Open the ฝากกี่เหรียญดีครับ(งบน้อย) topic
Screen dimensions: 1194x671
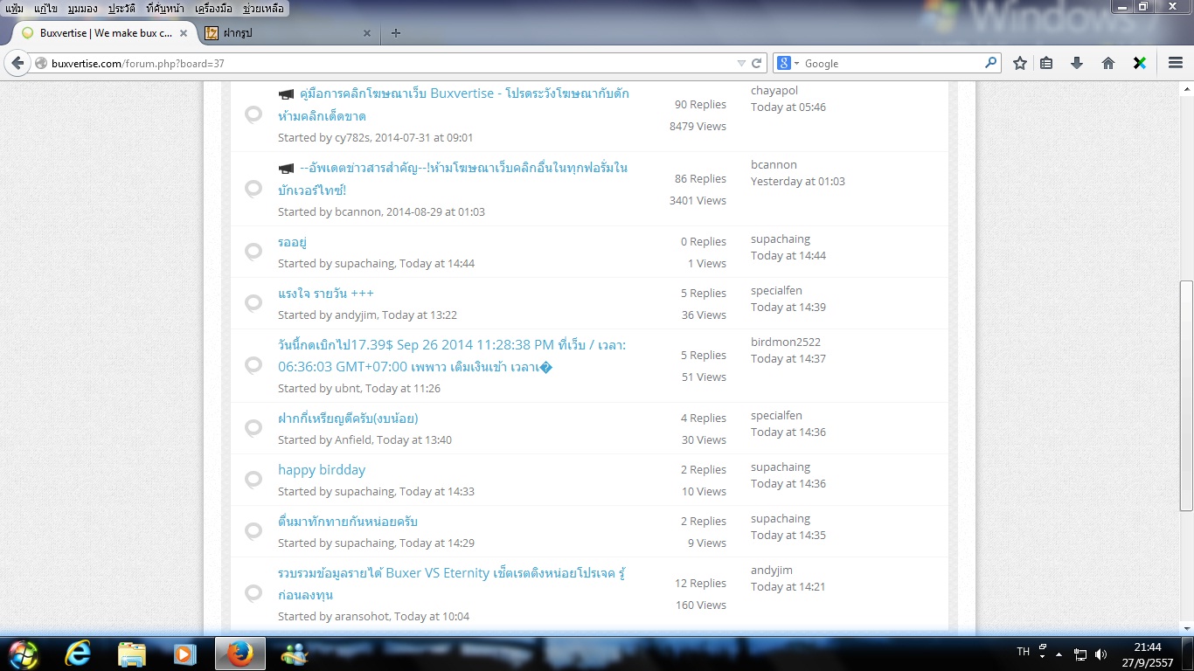point(348,419)
